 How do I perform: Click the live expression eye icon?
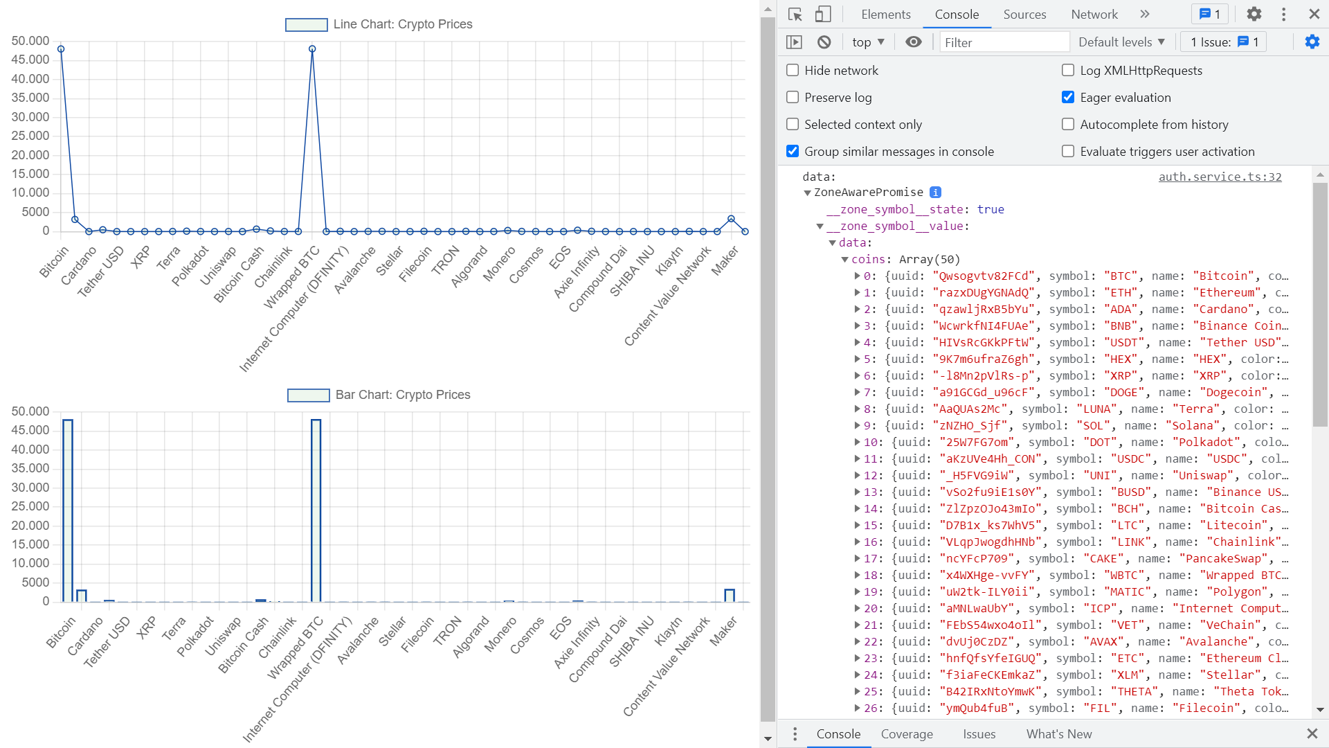pos(914,42)
